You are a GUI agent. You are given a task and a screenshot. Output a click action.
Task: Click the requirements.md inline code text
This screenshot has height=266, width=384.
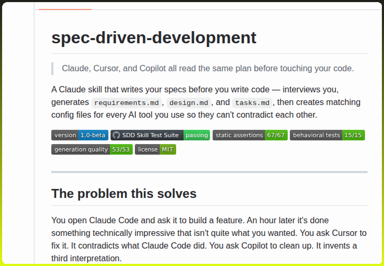pyautogui.click(x=126, y=103)
